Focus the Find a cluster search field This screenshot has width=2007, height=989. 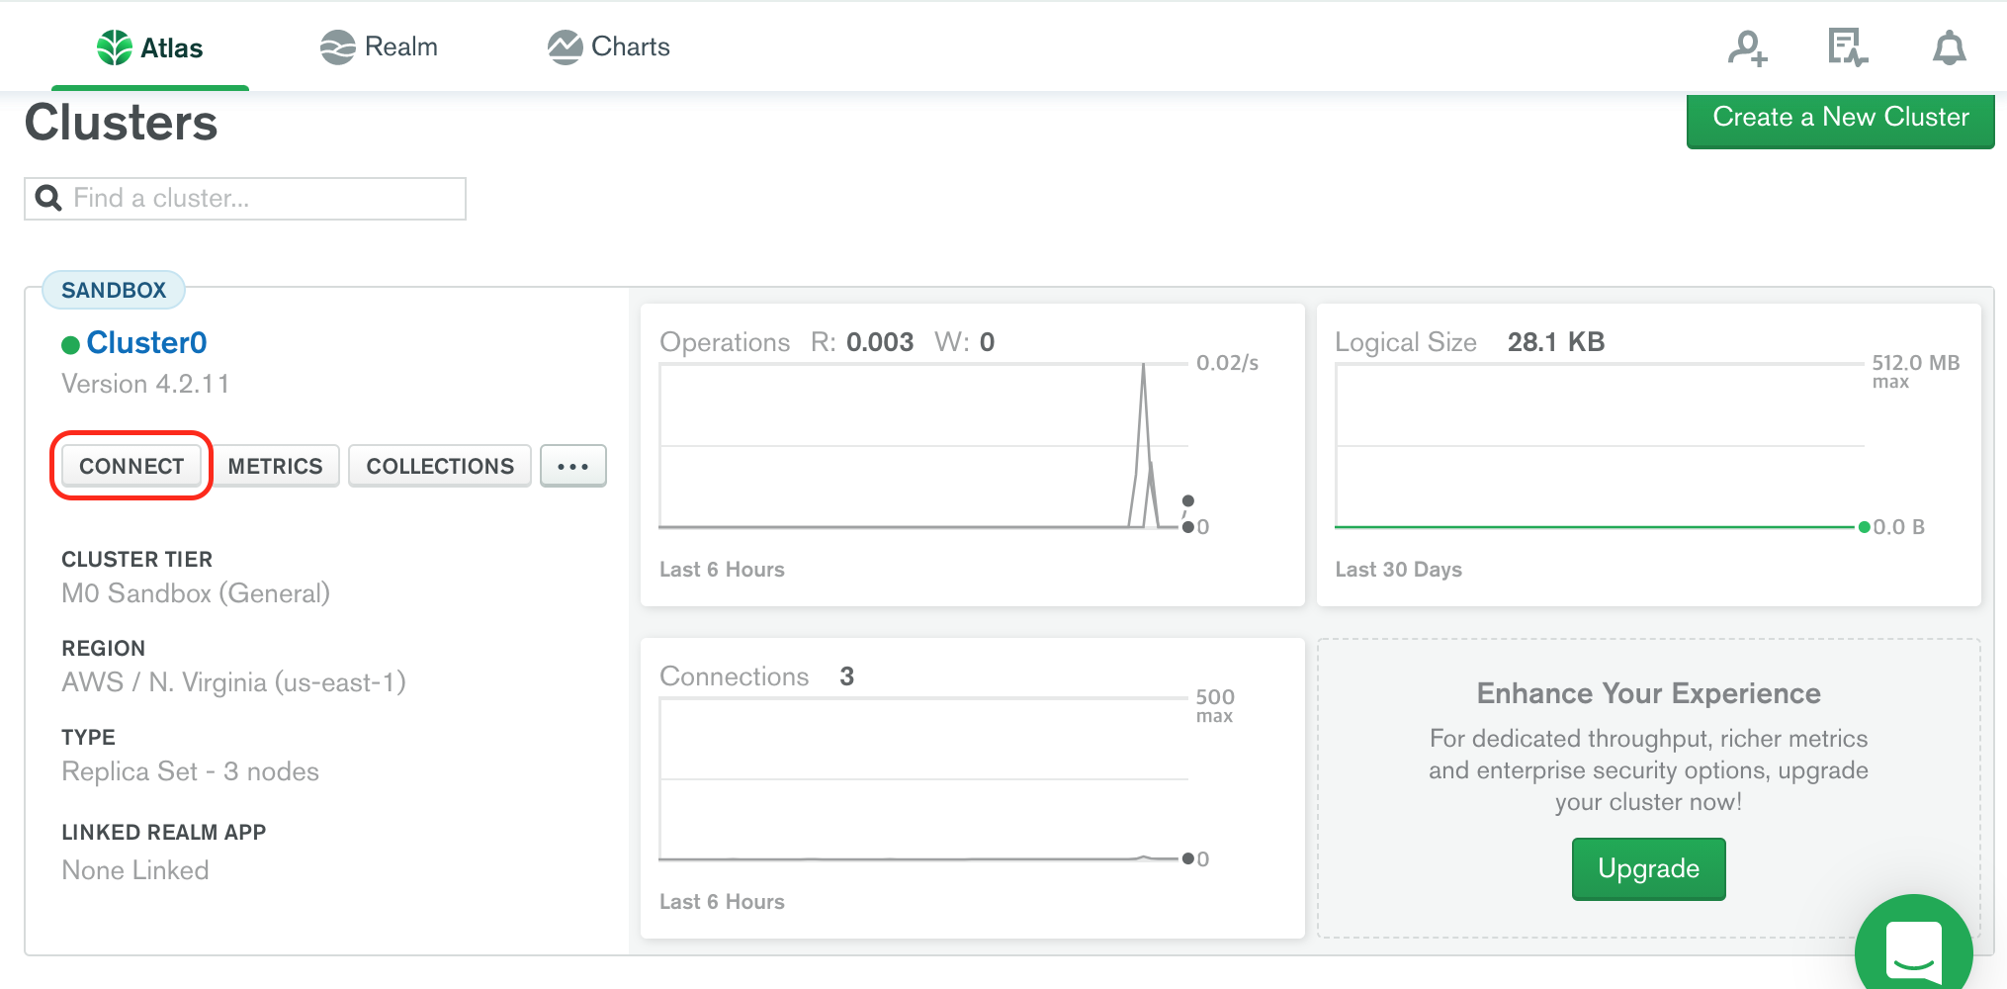245,199
